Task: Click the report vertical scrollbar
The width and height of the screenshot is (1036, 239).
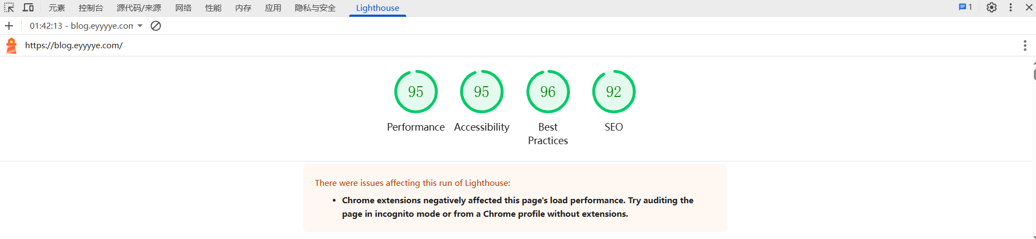Action: [1034, 149]
